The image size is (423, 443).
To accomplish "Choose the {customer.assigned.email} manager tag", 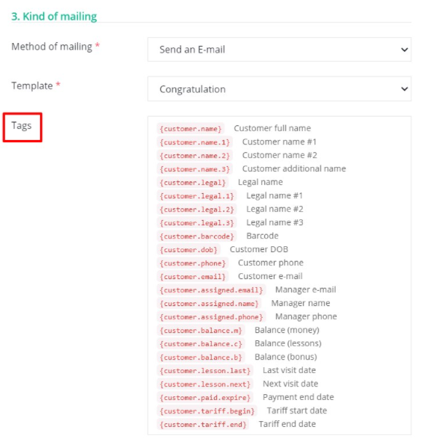I will 211,290.
